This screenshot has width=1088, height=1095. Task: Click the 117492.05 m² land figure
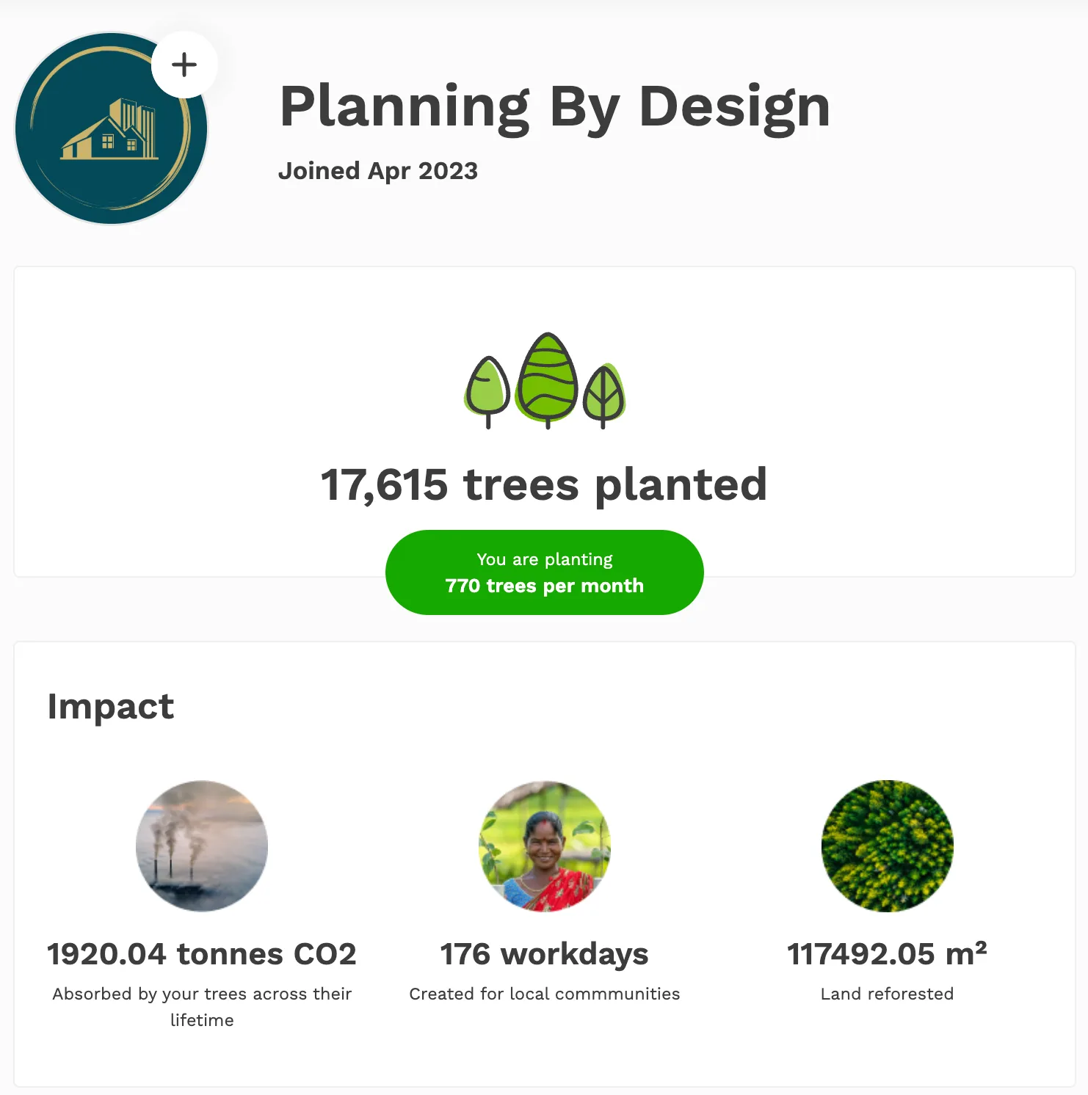click(x=887, y=954)
